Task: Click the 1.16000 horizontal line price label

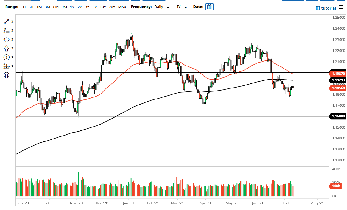Action: click(x=337, y=116)
